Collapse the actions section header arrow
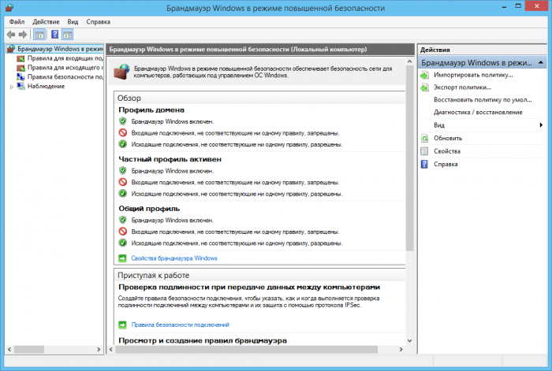 [541, 63]
